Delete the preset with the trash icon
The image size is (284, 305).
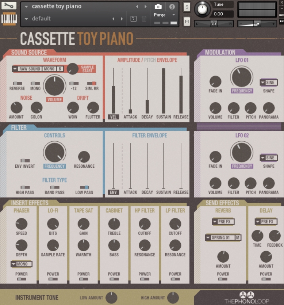click(144, 19)
